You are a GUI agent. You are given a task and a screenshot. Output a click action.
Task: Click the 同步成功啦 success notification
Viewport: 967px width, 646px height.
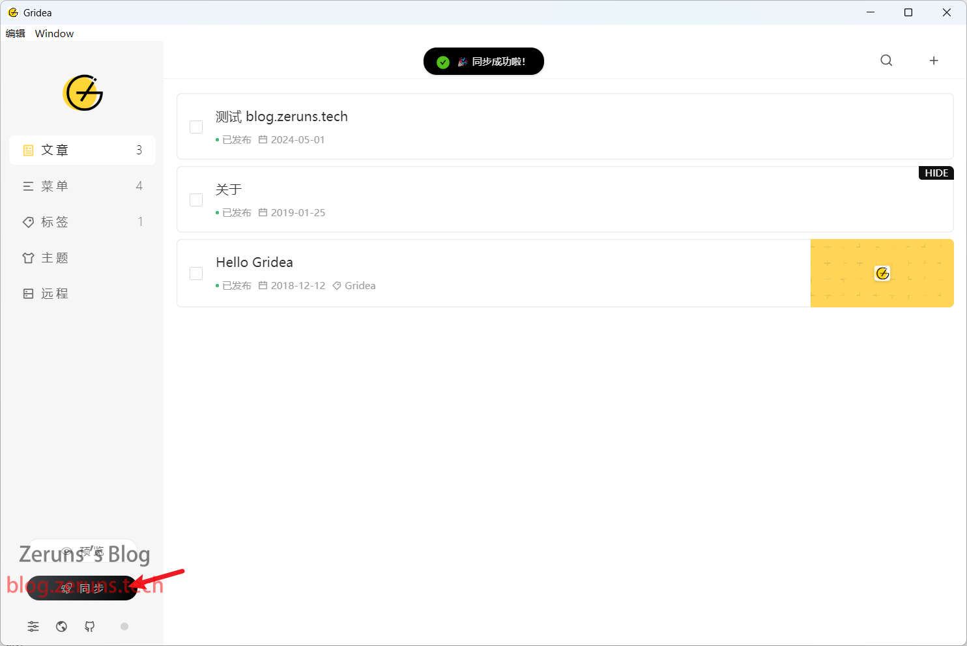tap(483, 61)
